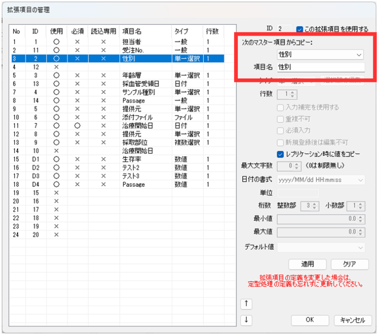
Task: Select the 担当者 row in list
Action: [132, 42]
